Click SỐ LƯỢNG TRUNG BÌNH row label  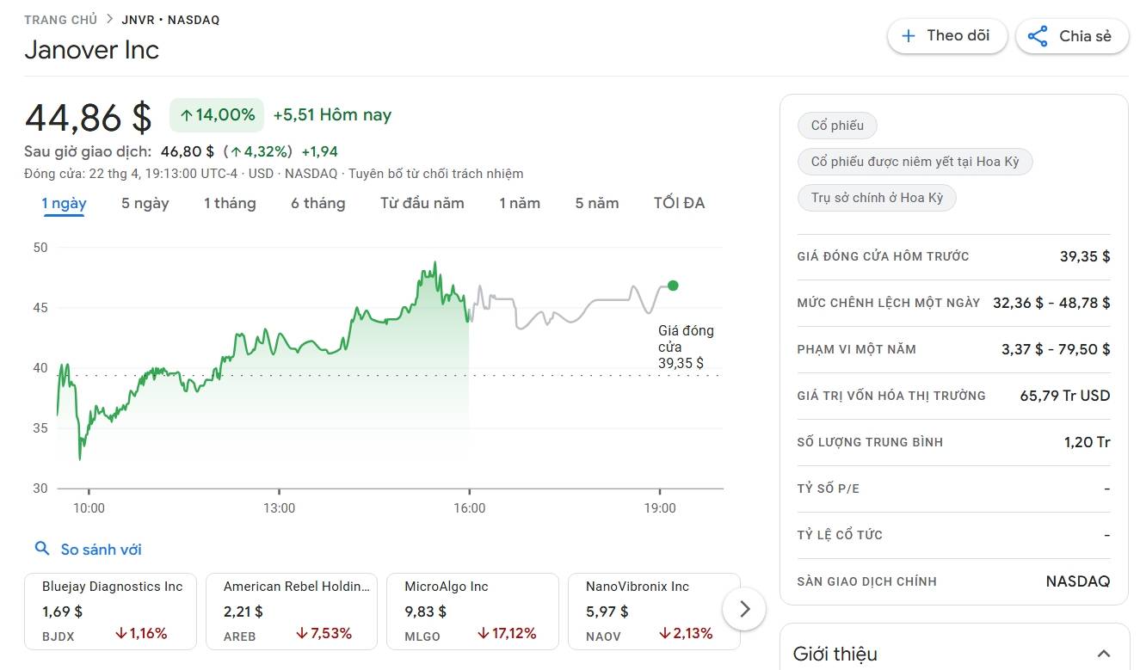pyautogui.click(x=870, y=442)
